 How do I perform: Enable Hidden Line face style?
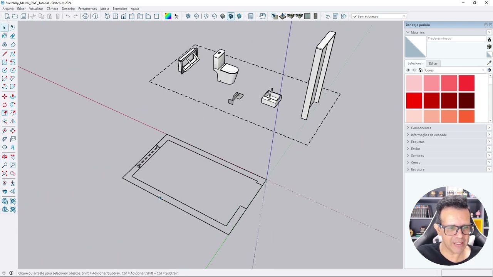click(215, 16)
